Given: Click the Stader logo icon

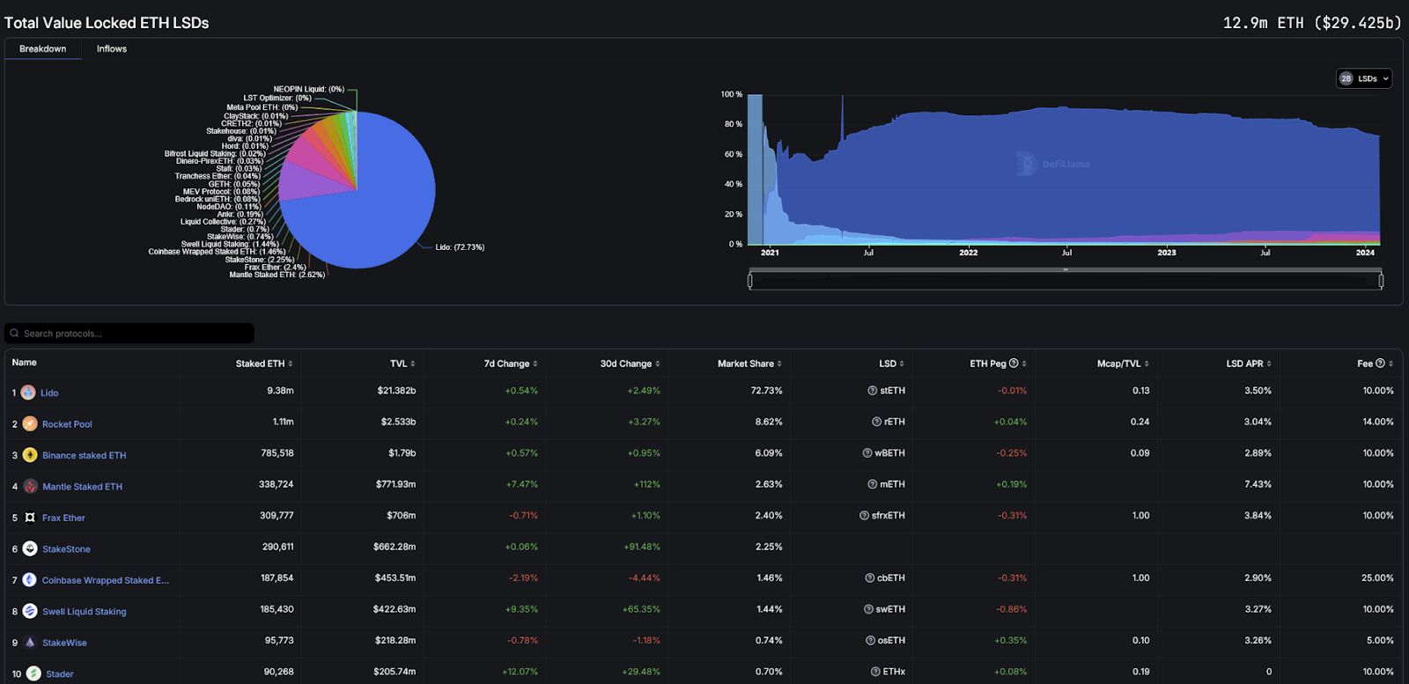Looking at the screenshot, I should coord(33,673).
